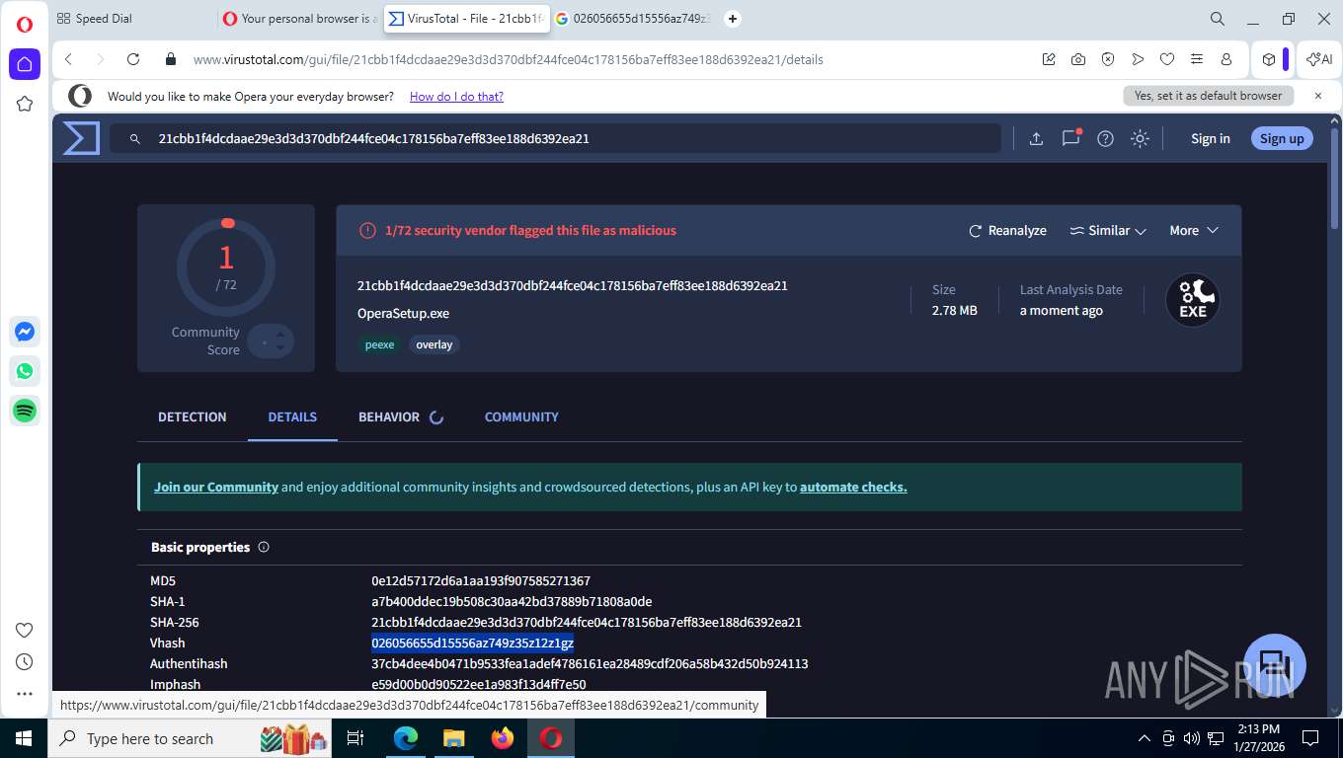Click the VirusTotal upload file icon

[x=1036, y=138]
